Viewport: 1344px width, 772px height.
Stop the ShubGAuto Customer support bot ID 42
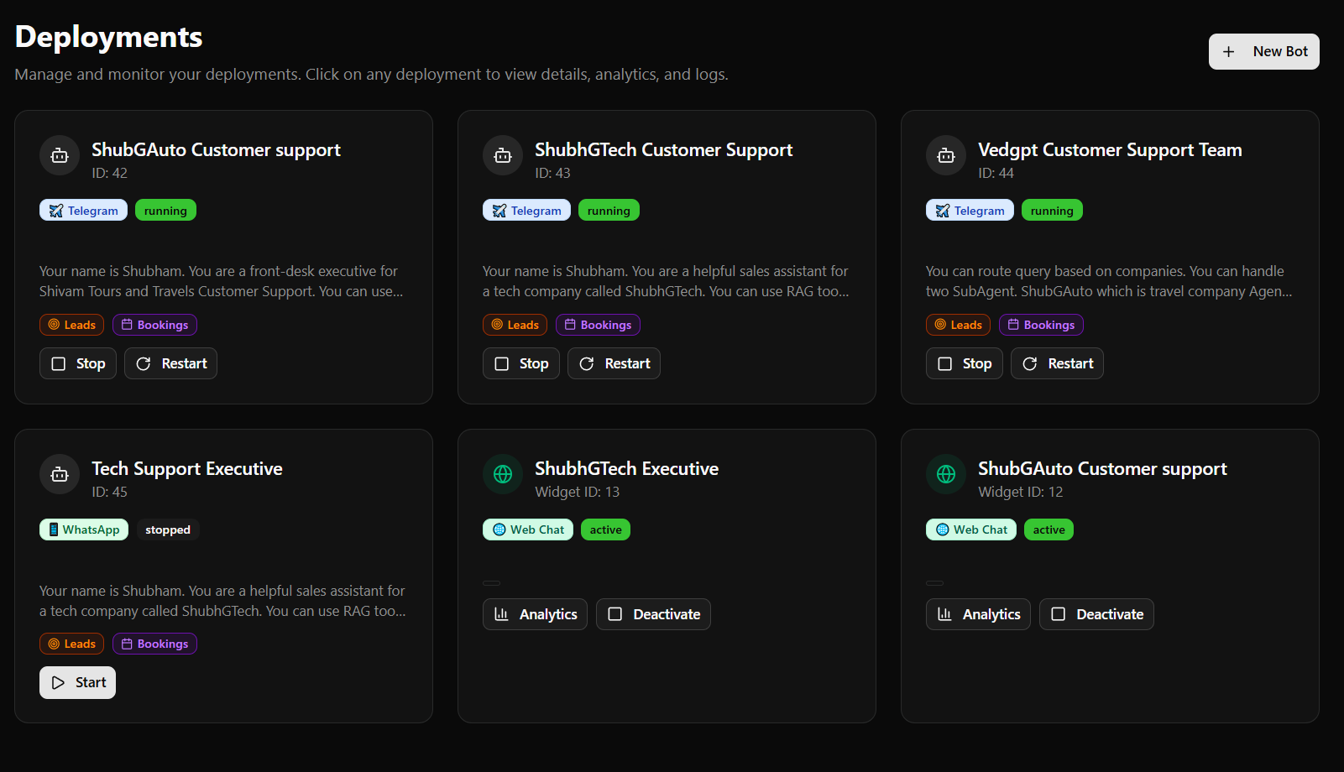coord(78,363)
